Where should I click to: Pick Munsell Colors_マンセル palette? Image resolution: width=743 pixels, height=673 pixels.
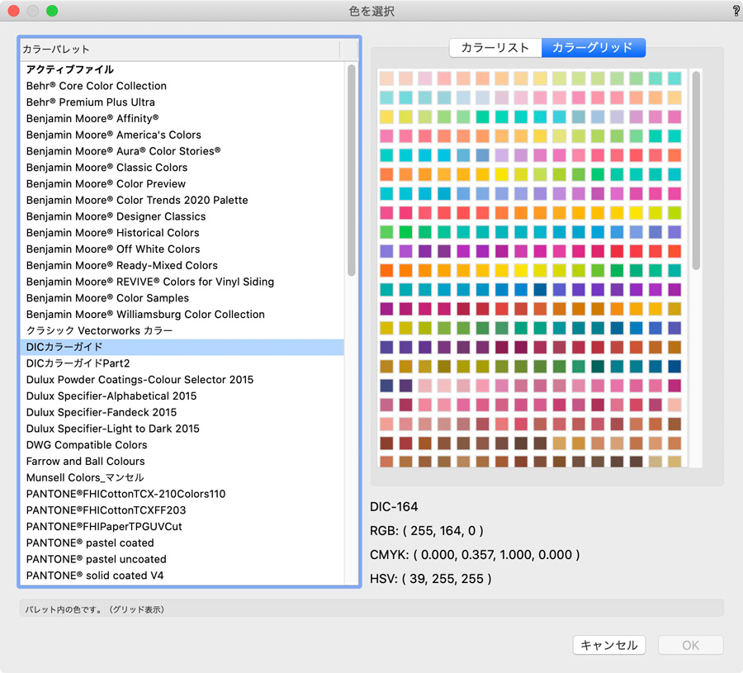point(182,478)
